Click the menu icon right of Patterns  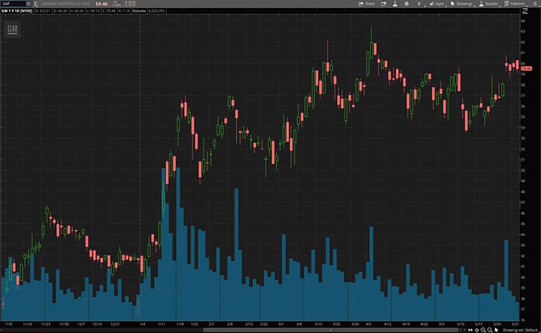[534, 4]
